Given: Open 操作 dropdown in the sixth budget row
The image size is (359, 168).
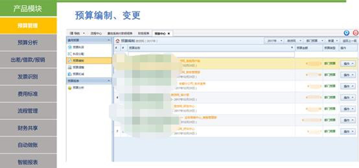Looking at the screenshot, I should pos(348,120).
